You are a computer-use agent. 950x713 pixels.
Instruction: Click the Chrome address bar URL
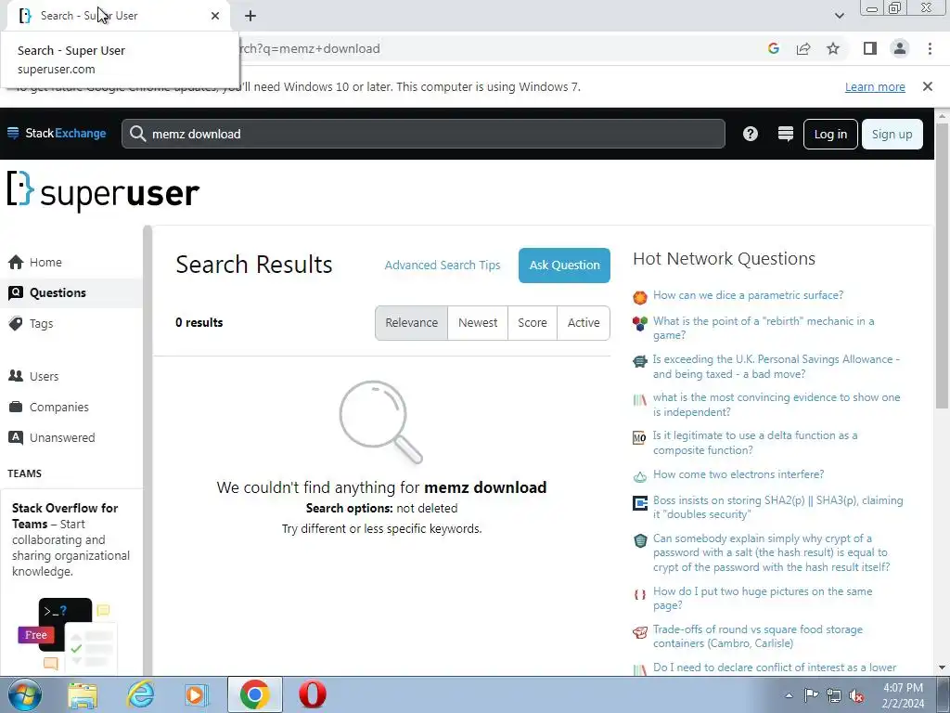(309, 48)
